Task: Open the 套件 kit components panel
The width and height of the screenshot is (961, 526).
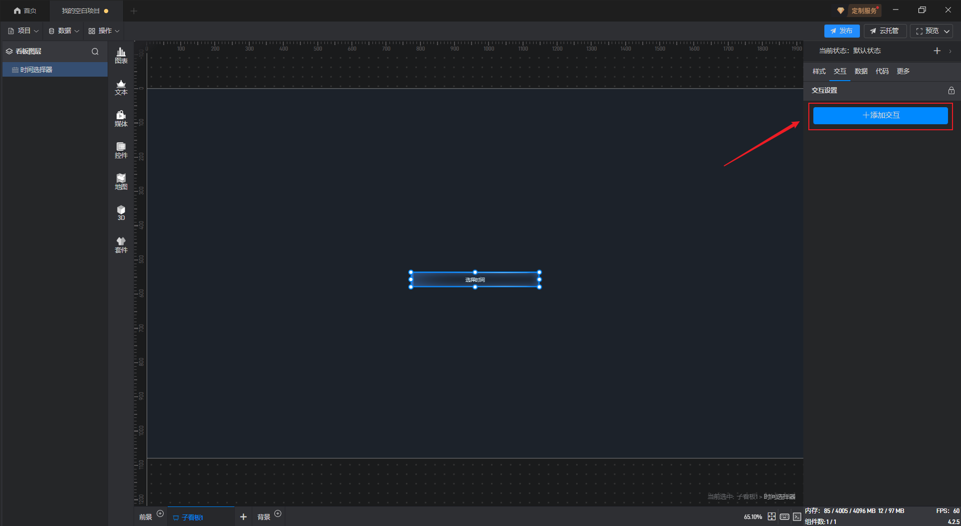Action: coord(121,245)
